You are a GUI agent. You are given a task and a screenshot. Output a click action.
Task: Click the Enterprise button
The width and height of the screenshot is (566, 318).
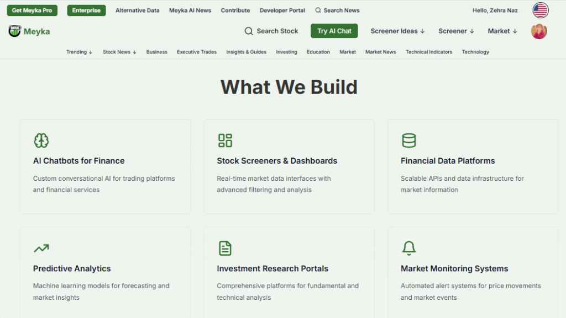click(86, 10)
